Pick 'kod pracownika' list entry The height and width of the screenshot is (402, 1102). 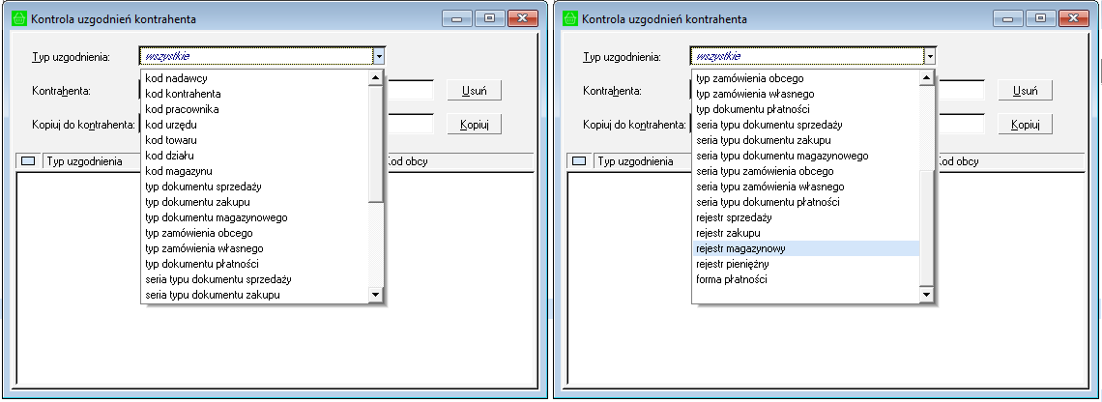point(182,109)
